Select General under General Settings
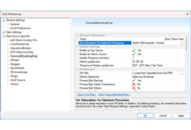This screenshot has width=191, height=130. tap(15, 24)
